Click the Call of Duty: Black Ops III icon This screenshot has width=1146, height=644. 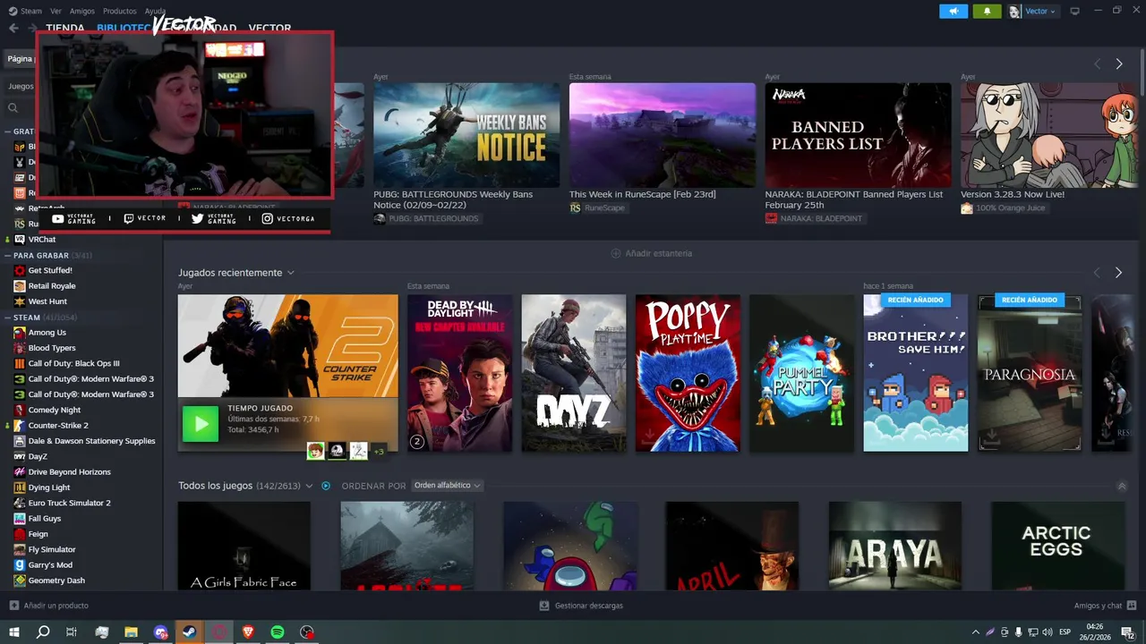tap(20, 363)
